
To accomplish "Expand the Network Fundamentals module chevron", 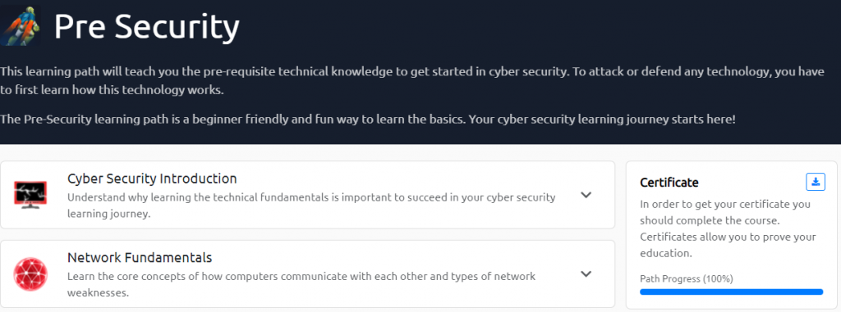I will 586,274.
